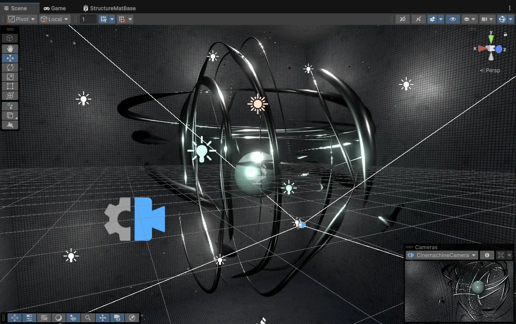Toggle 2D view mode
The image size is (516, 324).
point(402,19)
